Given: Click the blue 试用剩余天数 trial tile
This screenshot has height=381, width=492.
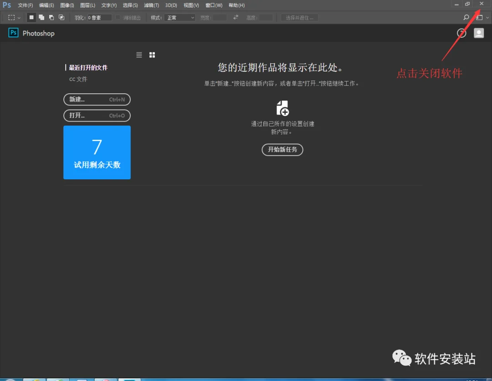Looking at the screenshot, I should pos(97,152).
